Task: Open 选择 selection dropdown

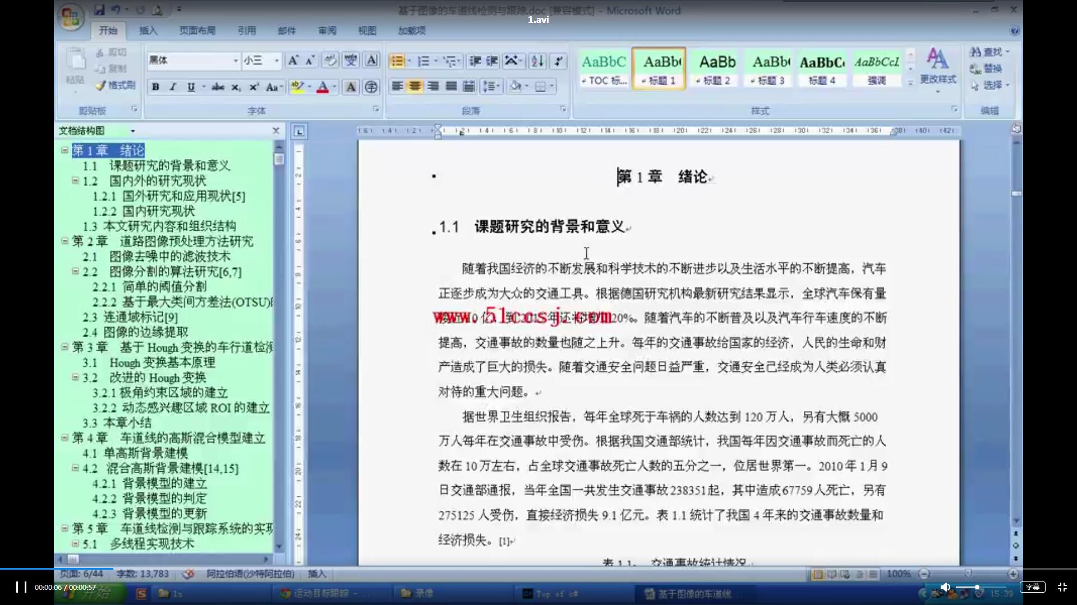Action: (989, 85)
